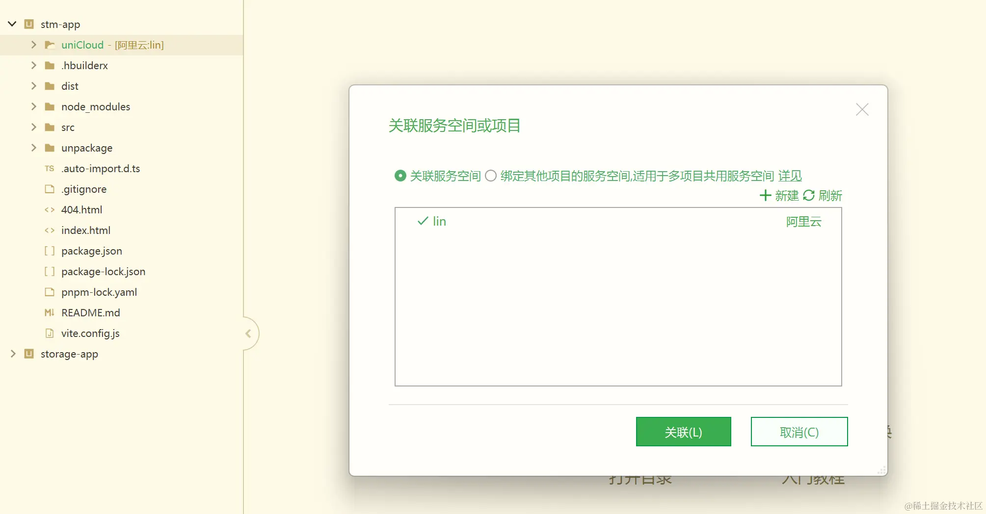Image resolution: width=986 pixels, height=514 pixels.
Task: Click the dist folder icon
Action: tap(50, 86)
